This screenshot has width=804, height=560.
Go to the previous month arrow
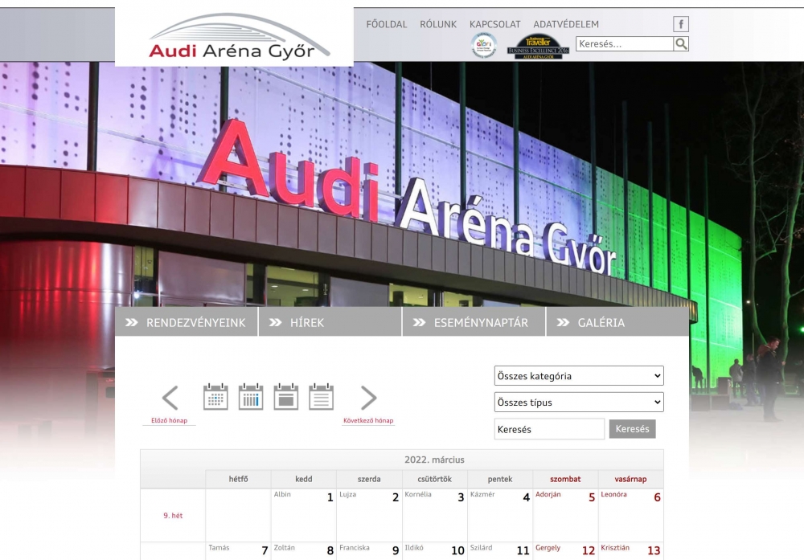click(x=170, y=398)
